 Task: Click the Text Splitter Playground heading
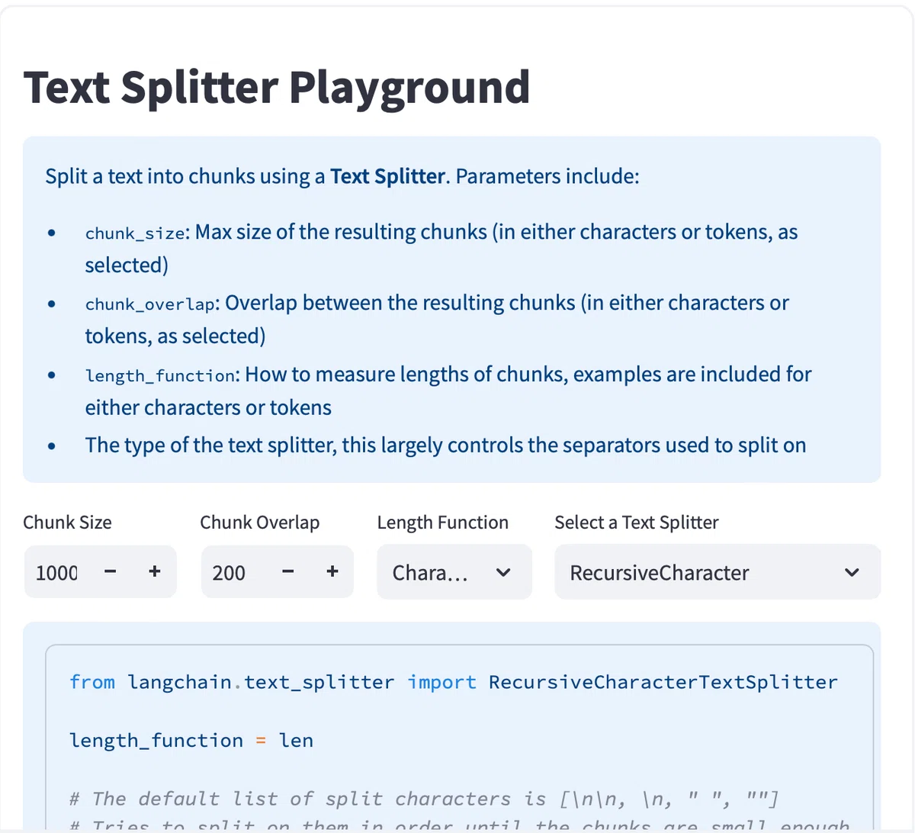tap(277, 87)
